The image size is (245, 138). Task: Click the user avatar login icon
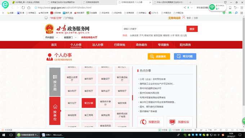click(x=184, y=18)
